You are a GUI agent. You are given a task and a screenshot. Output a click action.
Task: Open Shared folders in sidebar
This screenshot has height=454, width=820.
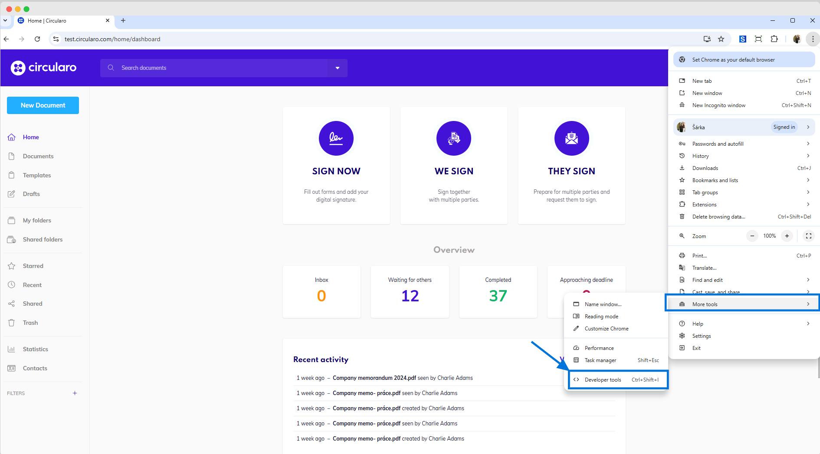(x=43, y=239)
